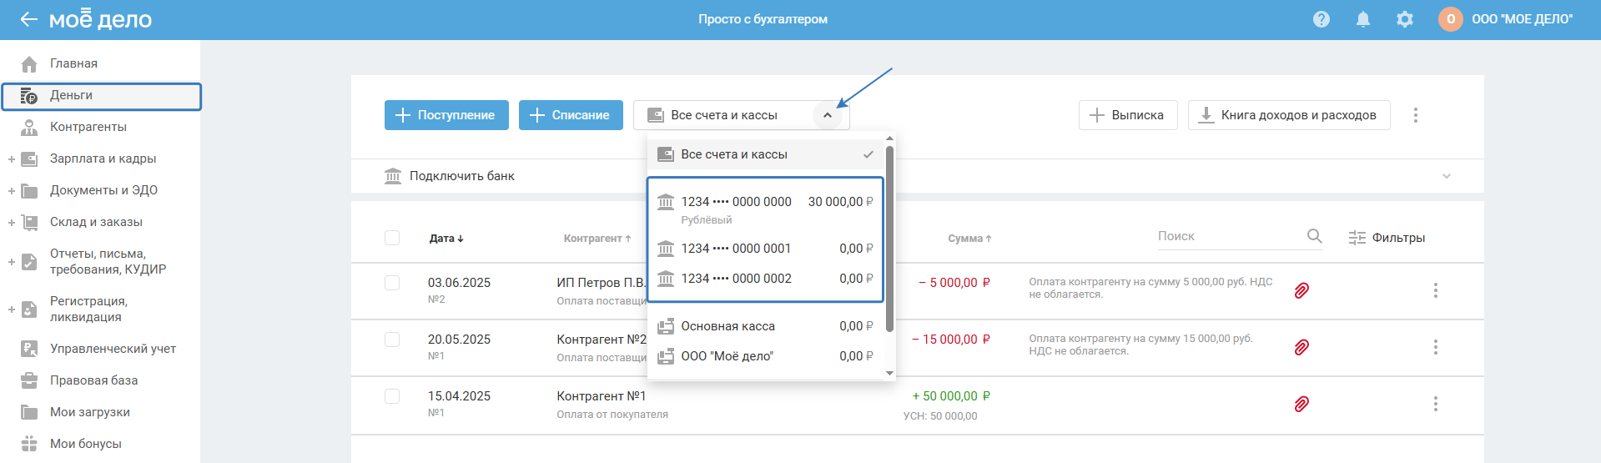Open row actions for 15.04.2025 operation
The image size is (1601, 463).
click(x=1436, y=404)
